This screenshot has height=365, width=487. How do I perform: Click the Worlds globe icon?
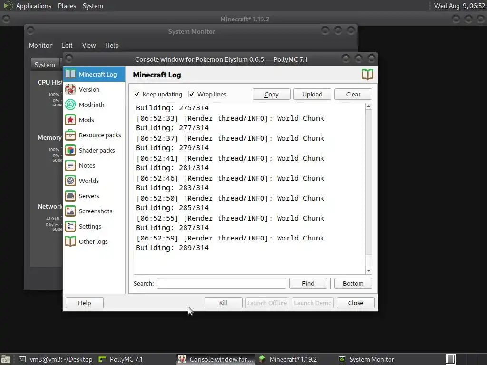click(70, 181)
